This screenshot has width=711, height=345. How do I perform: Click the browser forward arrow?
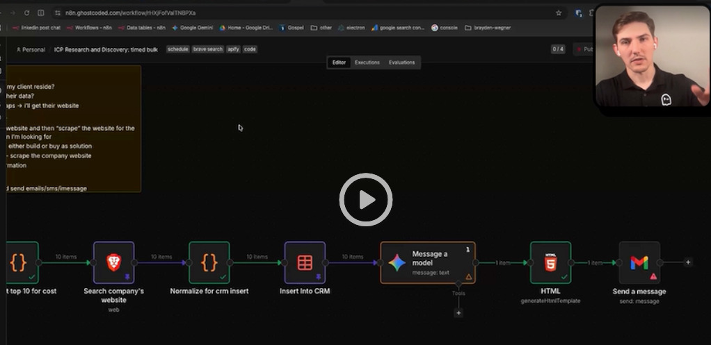[12, 13]
